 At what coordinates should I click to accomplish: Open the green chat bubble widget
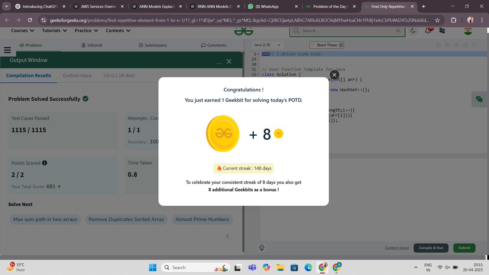[479, 99]
